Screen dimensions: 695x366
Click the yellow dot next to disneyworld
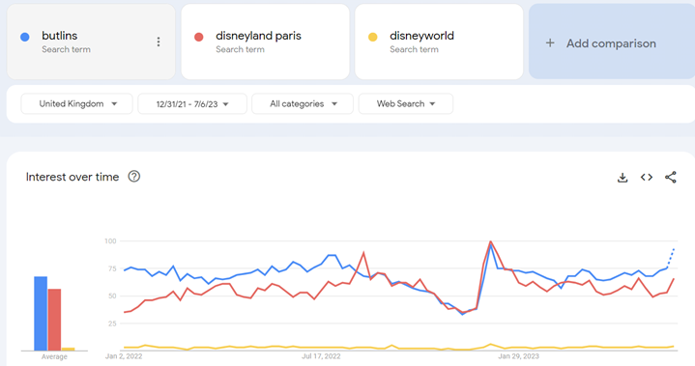click(x=373, y=37)
